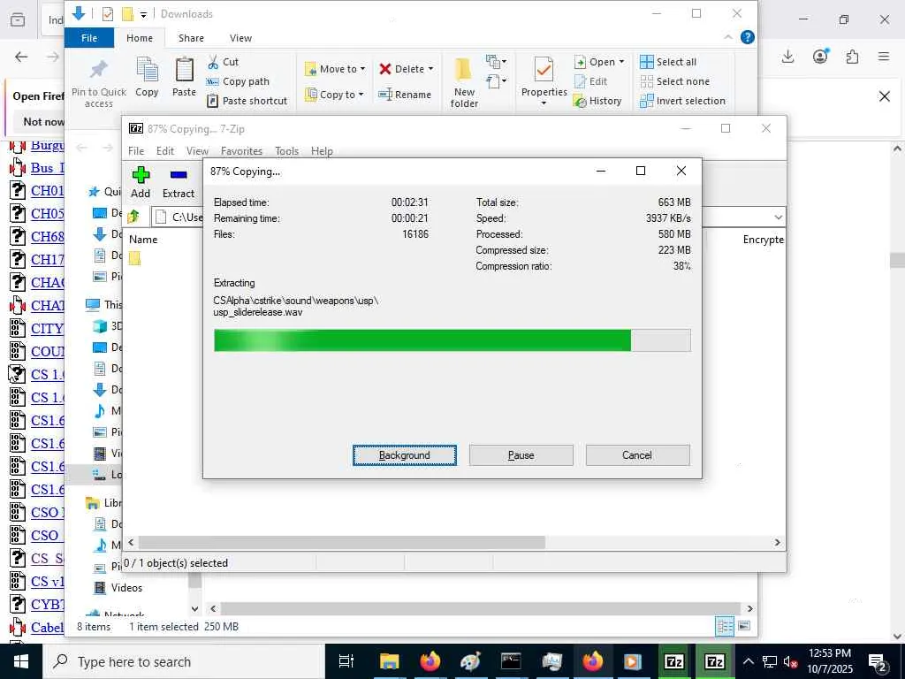Click the muted volume tray icon

pos(791,661)
